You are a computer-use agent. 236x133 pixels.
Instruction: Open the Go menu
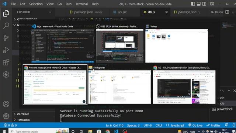(59, 4)
